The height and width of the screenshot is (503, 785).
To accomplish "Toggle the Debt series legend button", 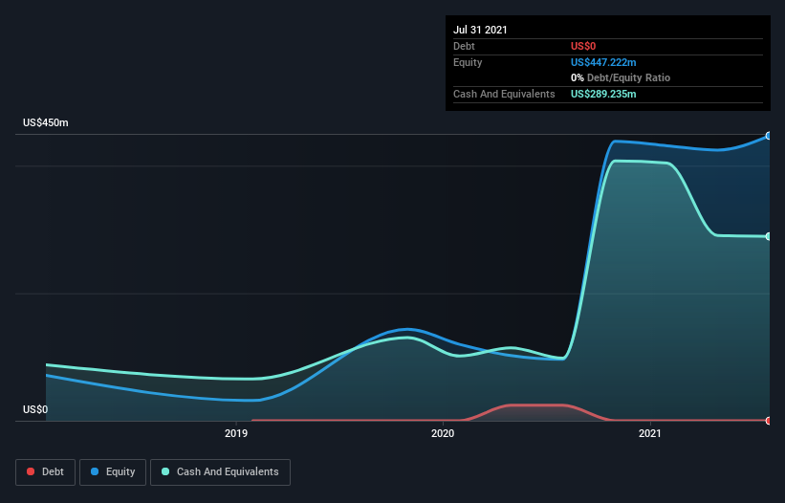I will point(45,472).
